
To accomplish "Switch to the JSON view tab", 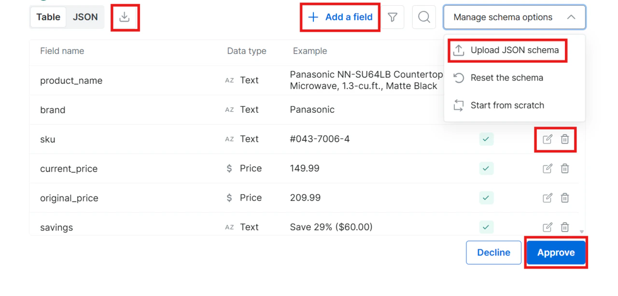I will point(85,17).
